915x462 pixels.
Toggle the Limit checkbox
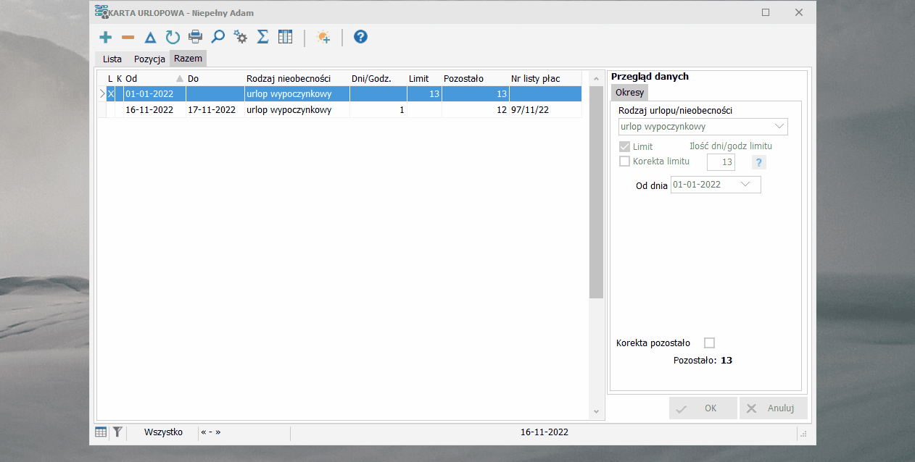click(x=624, y=146)
